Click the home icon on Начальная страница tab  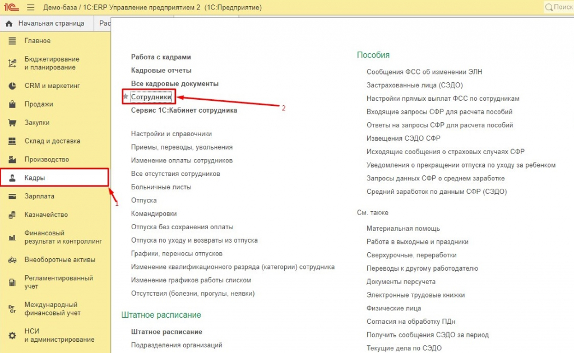(x=9, y=24)
